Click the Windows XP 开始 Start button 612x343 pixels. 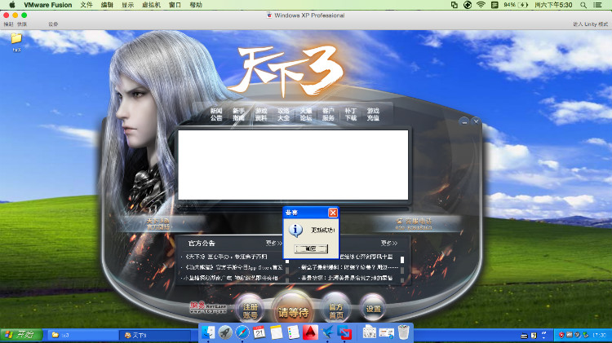pos(22,334)
